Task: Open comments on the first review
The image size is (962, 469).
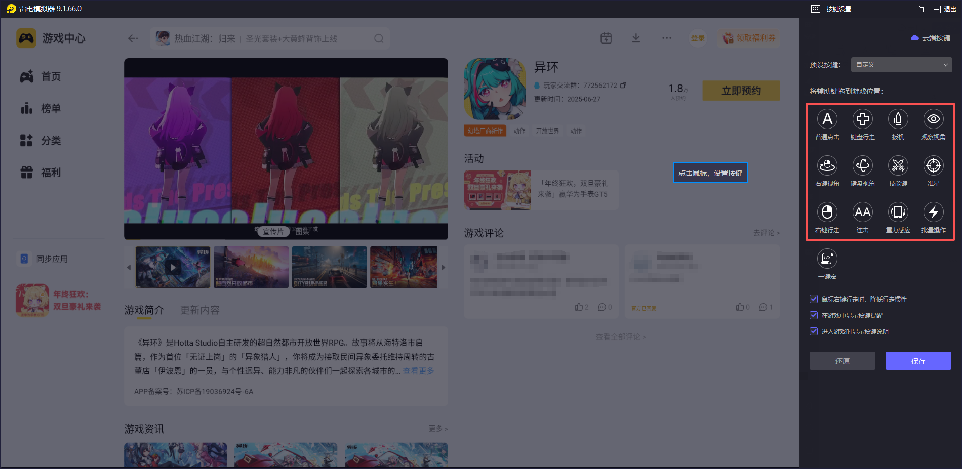Action: pyautogui.click(x=605, y=307)
